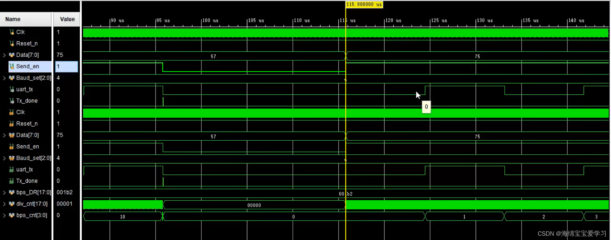Image resolution: width=611 pixels, height=240 pixels.
Task: Select the bps_DR[17:0] signal name
Action: coord(34,192)
